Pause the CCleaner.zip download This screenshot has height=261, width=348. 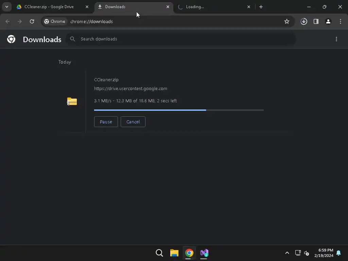106,122
